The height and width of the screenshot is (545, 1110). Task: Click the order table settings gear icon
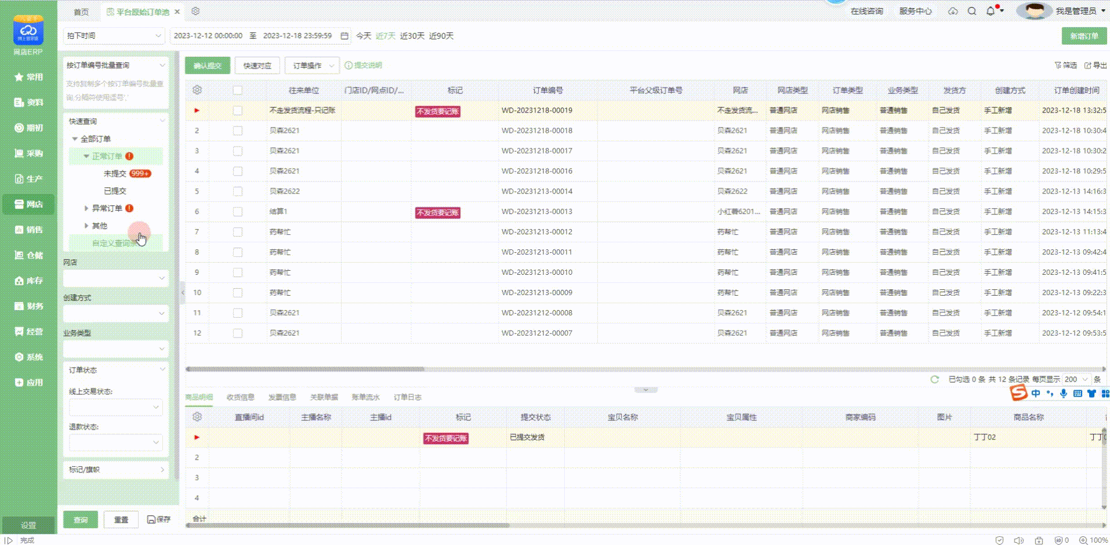tap(197, 90)
